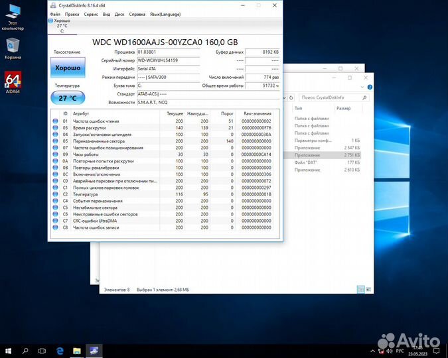Open the Правка menu
The image size is (448, 358).
tap(72, 15)
